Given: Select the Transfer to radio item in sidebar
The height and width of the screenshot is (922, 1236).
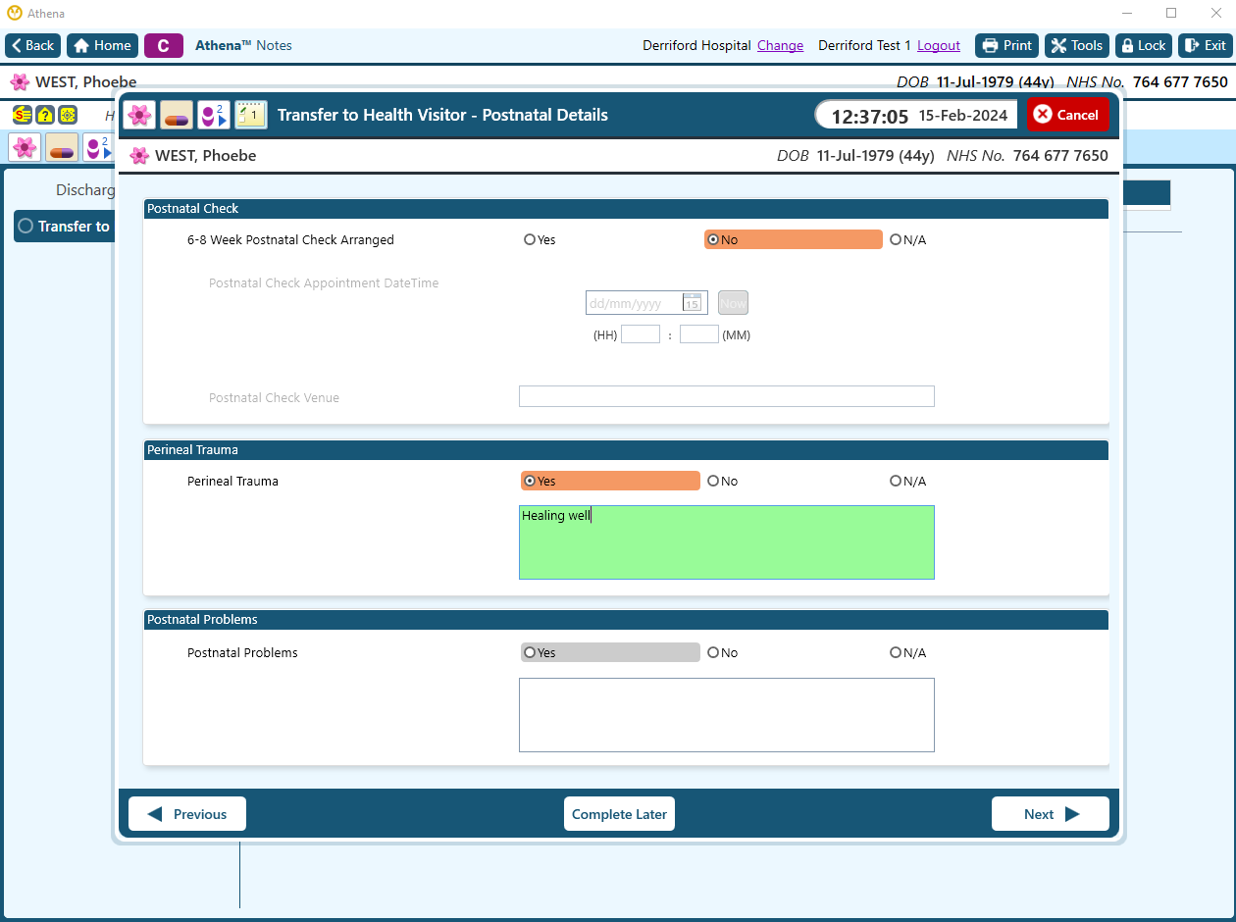Looking at the screenshot, I should pos(65,226).
